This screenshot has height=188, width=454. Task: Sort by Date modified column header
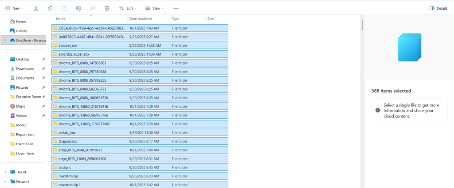(x=140, y=19)
